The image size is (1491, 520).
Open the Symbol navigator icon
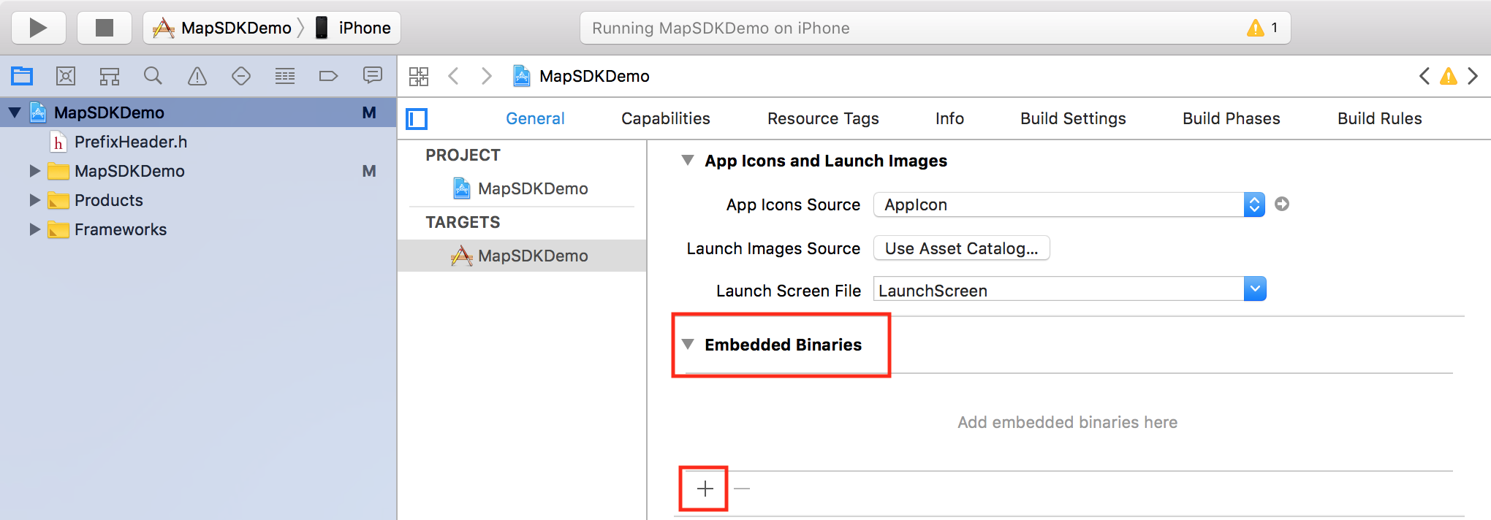(x=110, y=75)
